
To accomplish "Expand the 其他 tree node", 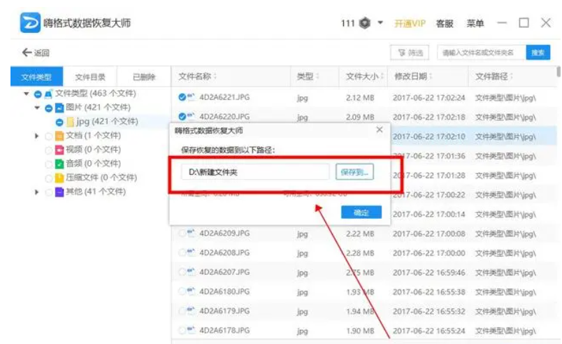I will [36, 192].
